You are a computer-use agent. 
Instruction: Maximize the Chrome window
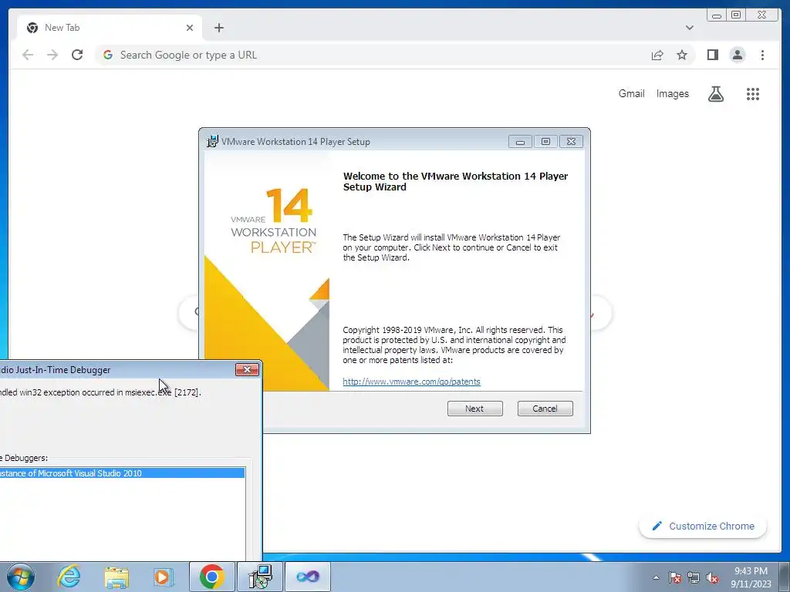click(735, 15)
